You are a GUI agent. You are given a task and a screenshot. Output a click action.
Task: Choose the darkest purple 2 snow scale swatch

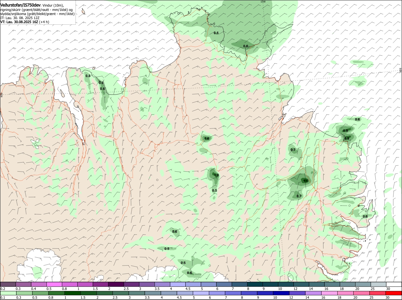pos(116,284)
